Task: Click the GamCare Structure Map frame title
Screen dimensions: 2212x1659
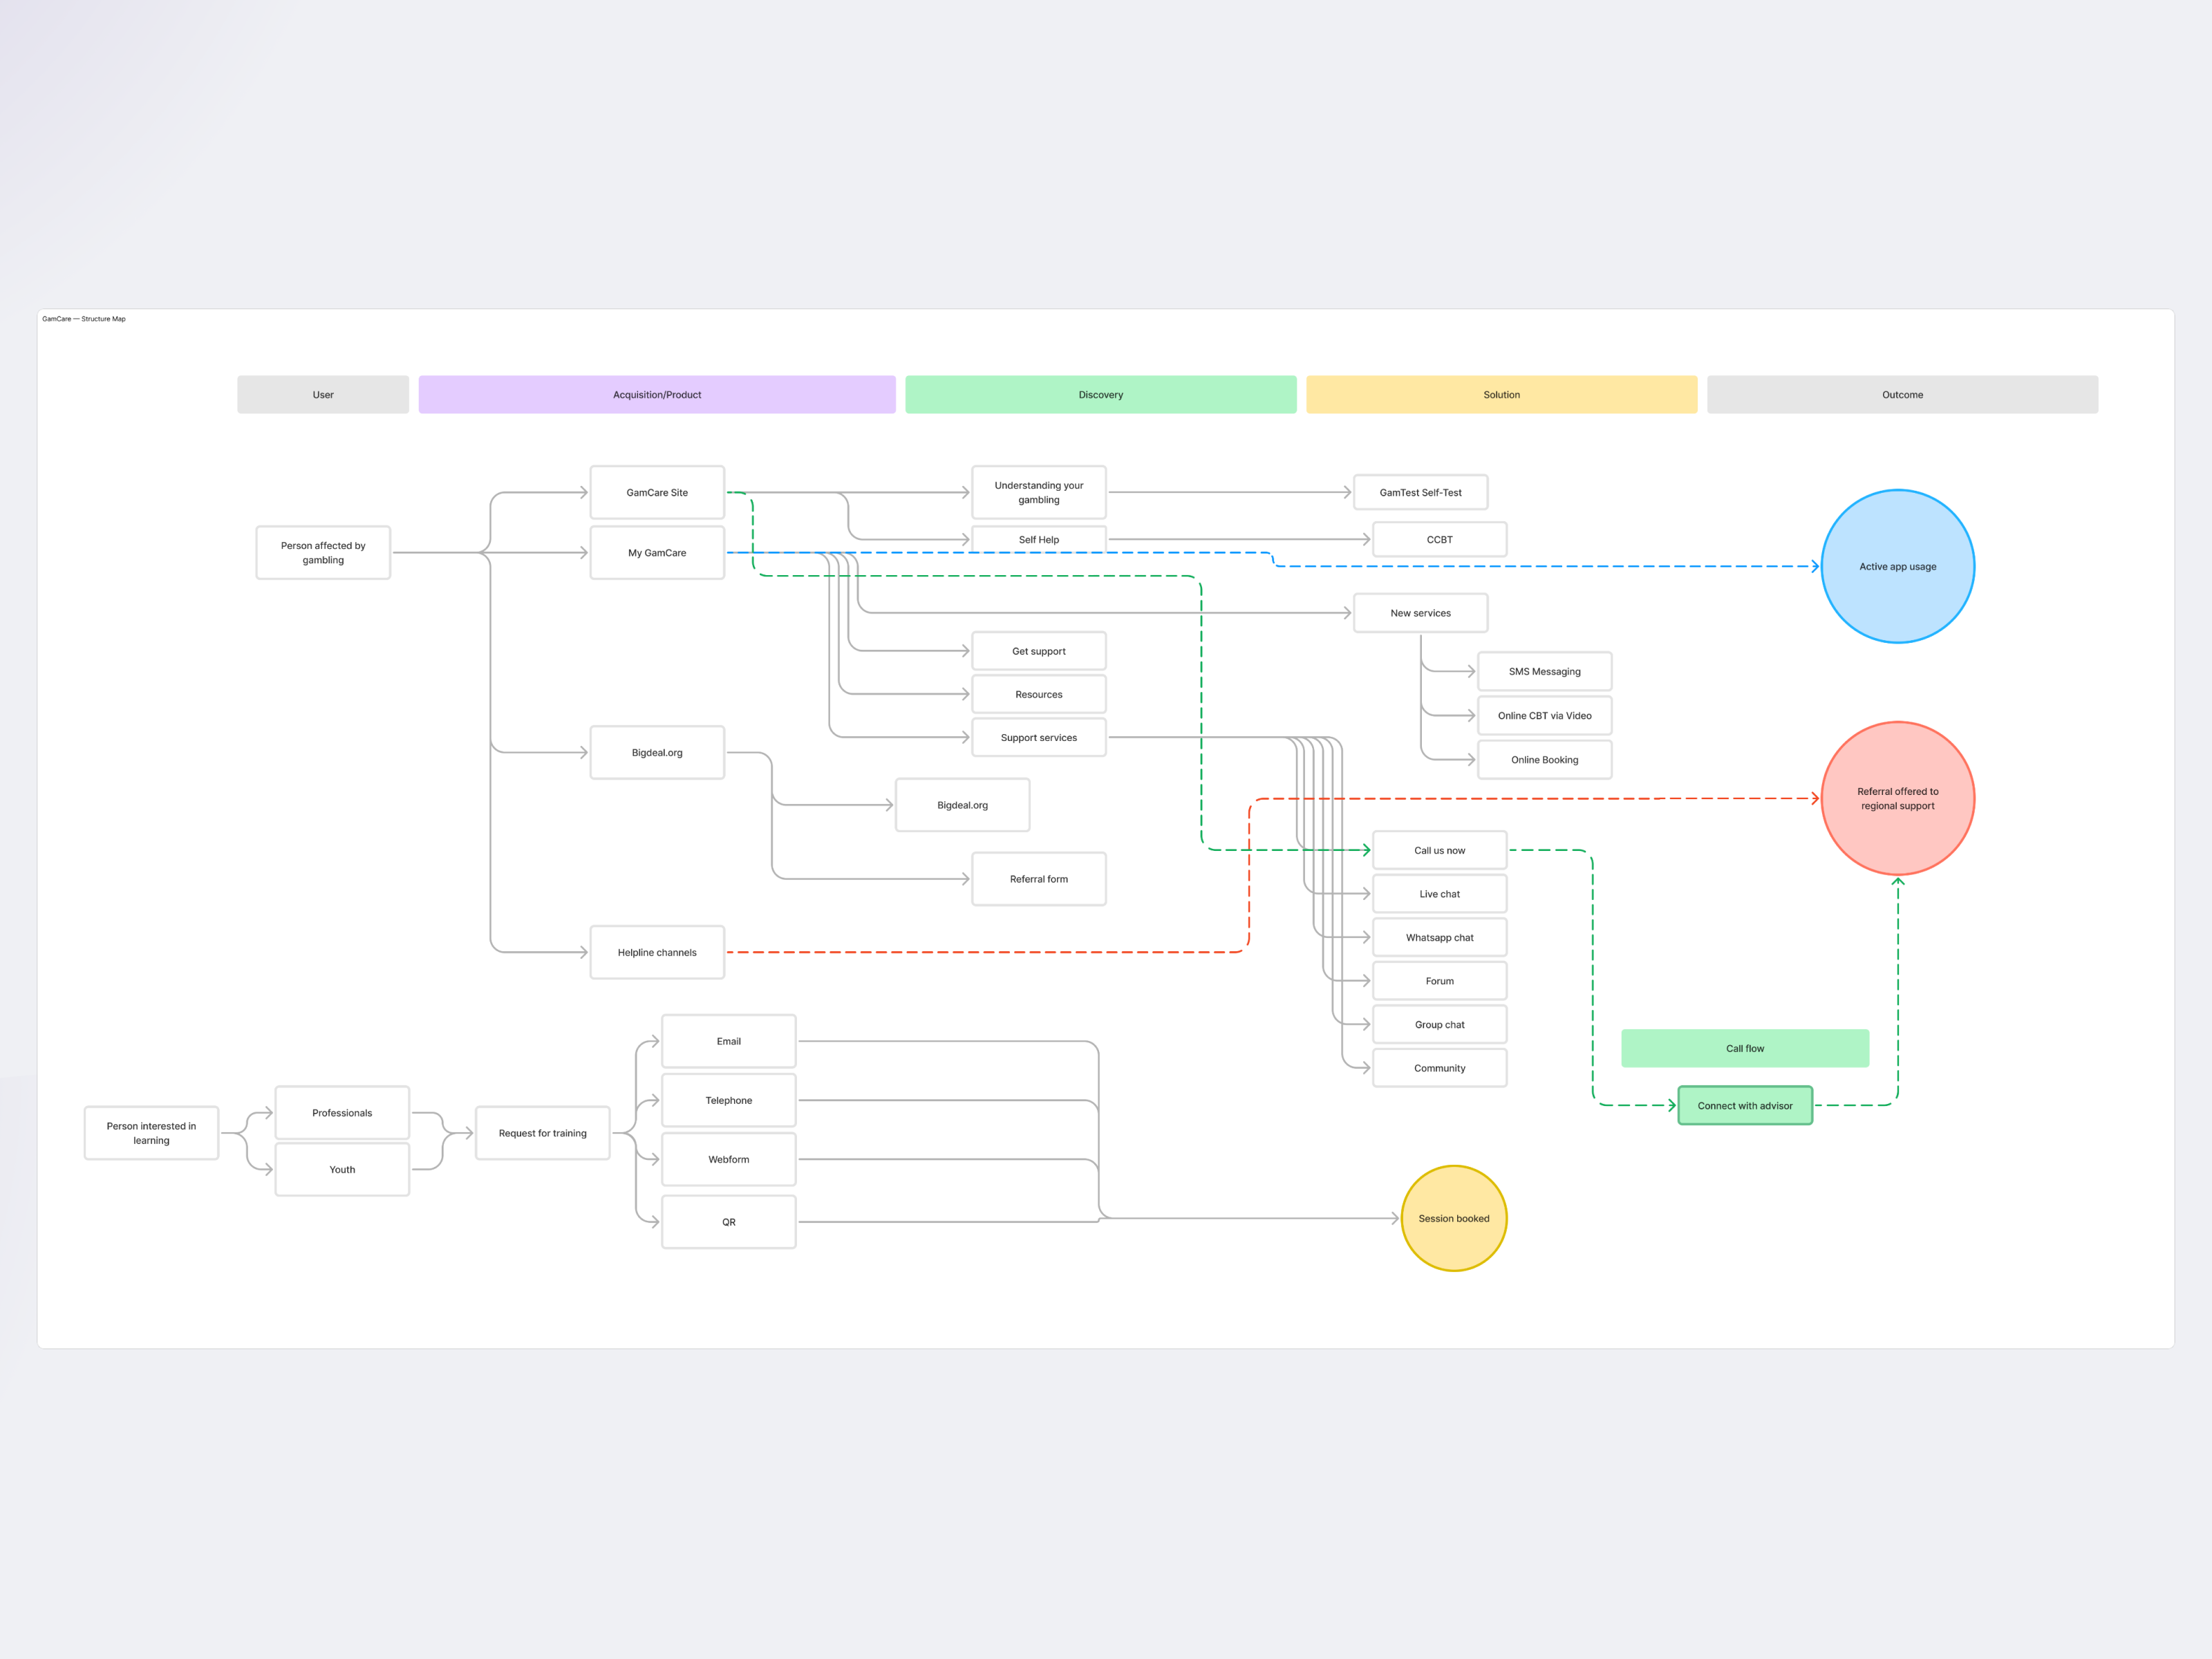Action: pyautogui.click(x=84, y=319)
